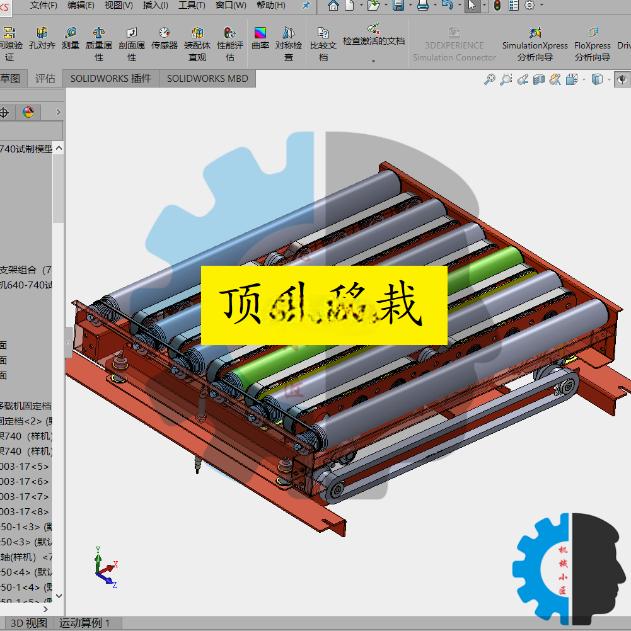
Task: Open the 测量 measure tool
Action: 71,38
